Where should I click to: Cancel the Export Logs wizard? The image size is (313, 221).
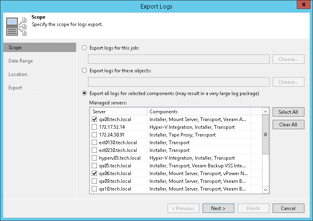(x=288, y=208)
